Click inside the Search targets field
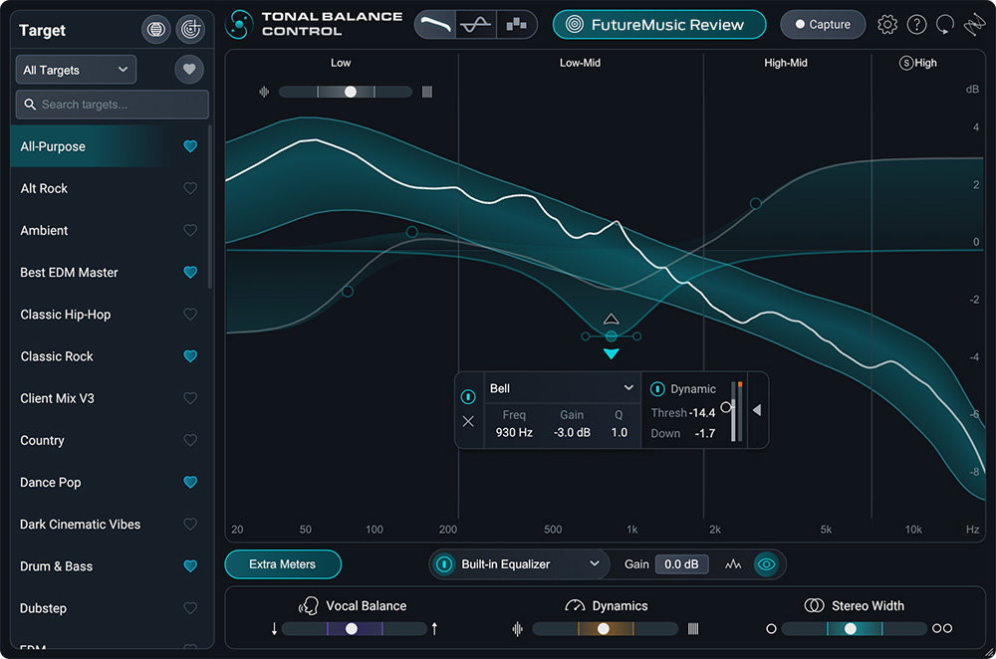Image resolution: width=996 pixels, height=659 pixels. click(x=112, y=105)
